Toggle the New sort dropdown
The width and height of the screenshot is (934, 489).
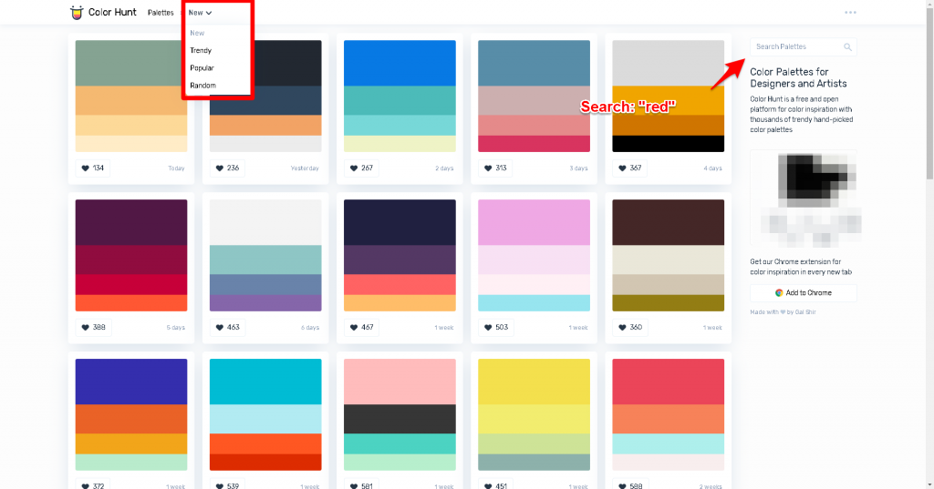(200, 13)
